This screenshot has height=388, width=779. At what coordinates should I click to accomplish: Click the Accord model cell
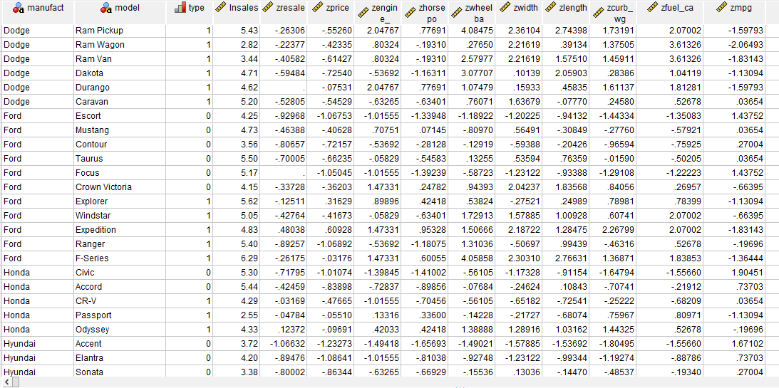point(119,287)
